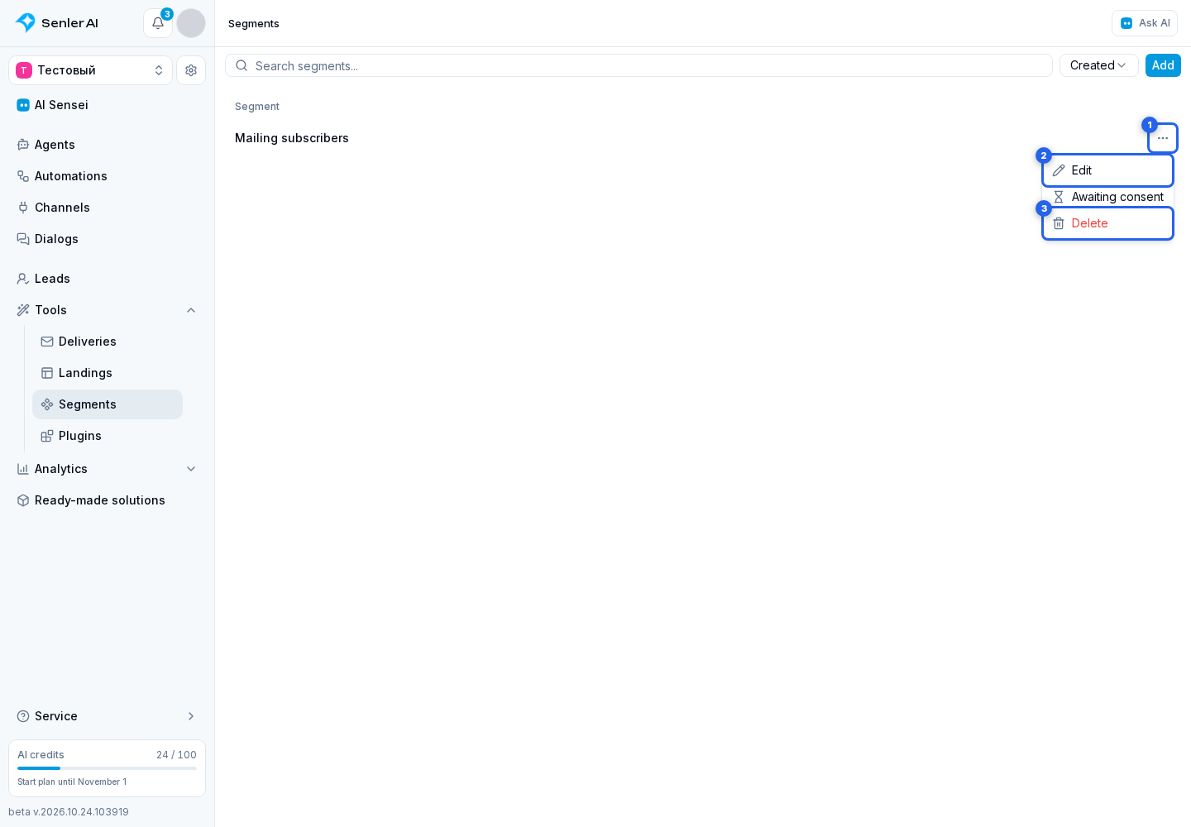Open the Created sort dropdown

point(1098,65)
